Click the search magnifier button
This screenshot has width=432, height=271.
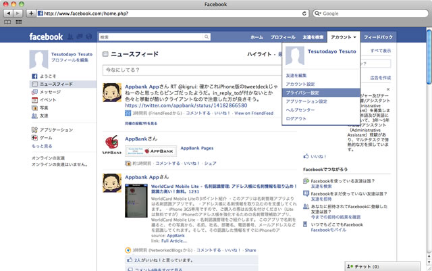207,36
